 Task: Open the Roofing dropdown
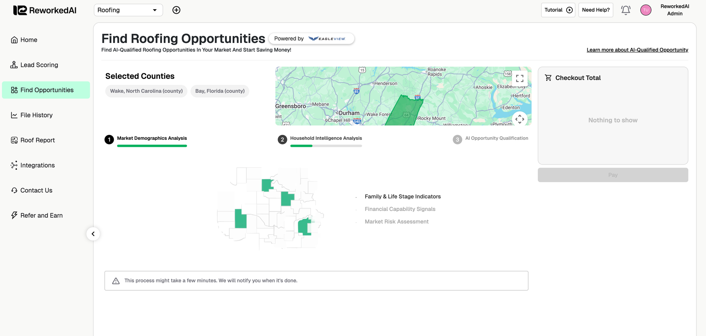click(x=128, y=10)
